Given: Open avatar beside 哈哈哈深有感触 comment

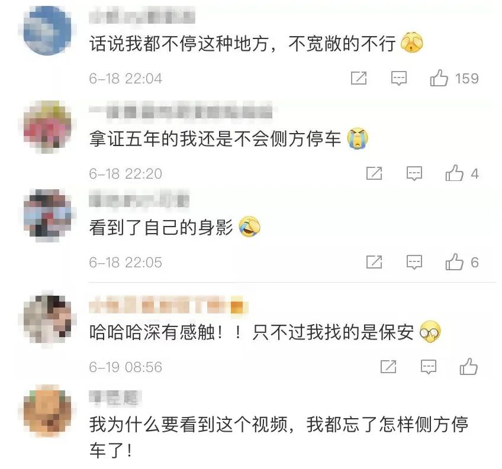Looking at the screenshot, I should pos(48,319).
